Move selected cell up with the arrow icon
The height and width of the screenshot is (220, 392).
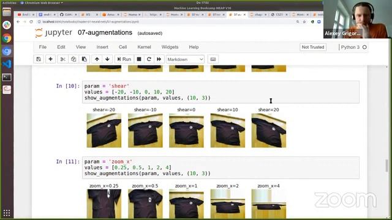click(97, 59)
